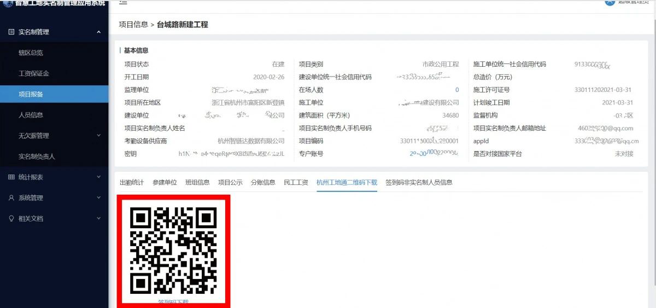Screen dimensions: 656x308
Task: Expand the 无欠薪管理 submenu chevron
Action: click(x=98, y=136)
